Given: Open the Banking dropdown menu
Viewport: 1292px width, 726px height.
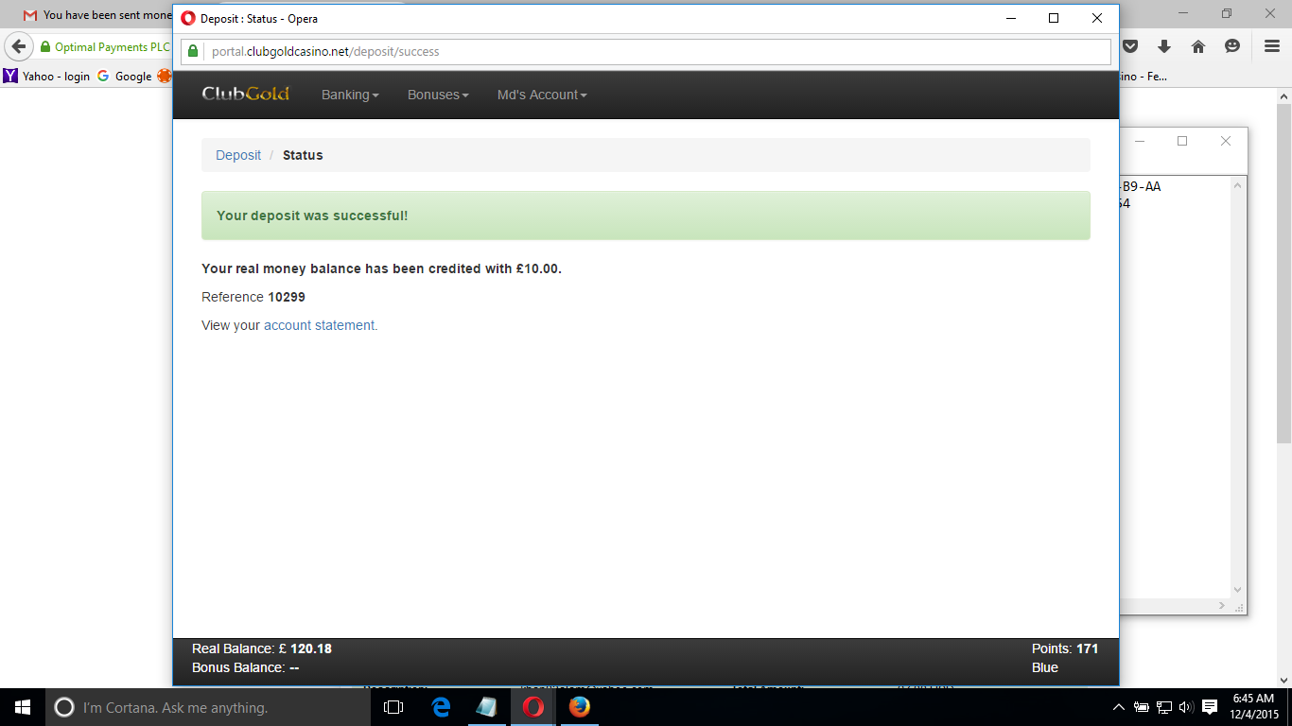Looking at the screenshot, I should (x=350, y=95).
